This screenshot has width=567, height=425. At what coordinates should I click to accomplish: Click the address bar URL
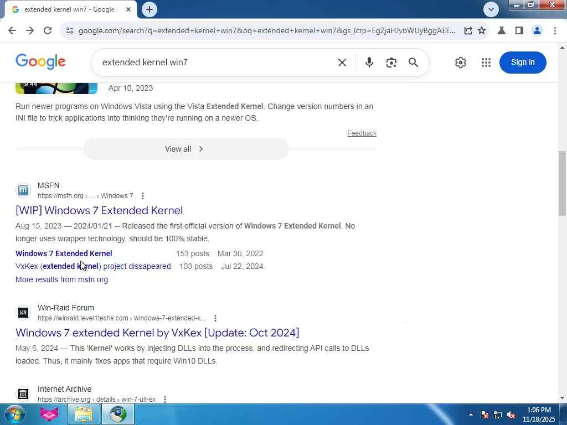pos(267,31)
